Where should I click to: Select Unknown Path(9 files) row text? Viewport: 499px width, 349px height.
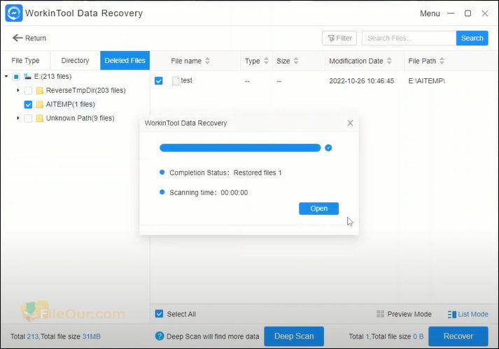[80, 118]
